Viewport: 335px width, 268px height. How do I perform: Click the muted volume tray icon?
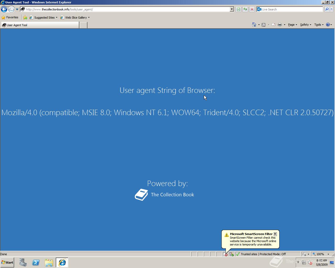pos(310,263)
